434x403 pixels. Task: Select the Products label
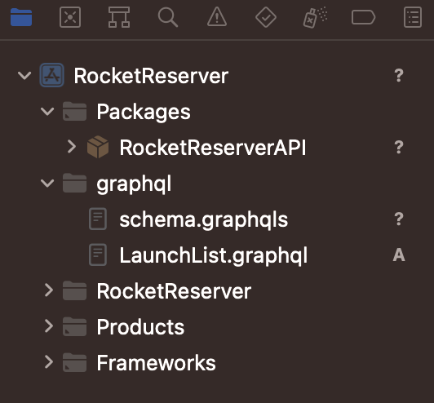click(140, 327)
